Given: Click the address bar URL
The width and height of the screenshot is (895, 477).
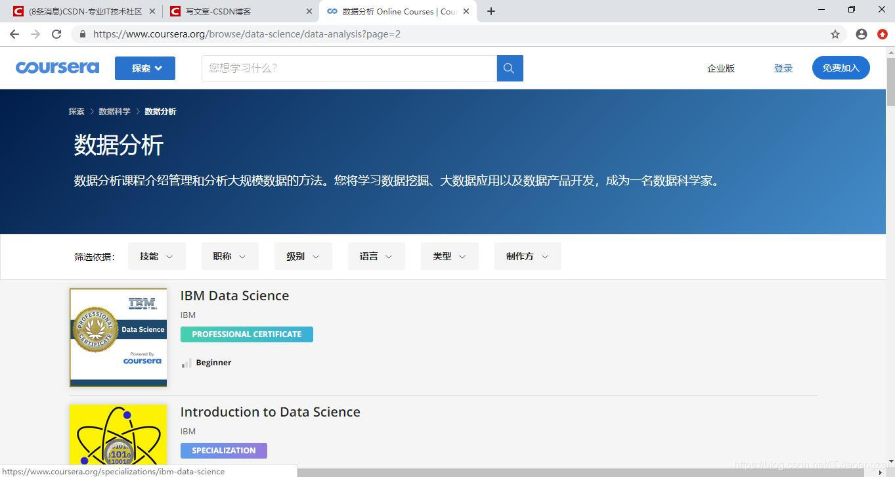Looking at the screenshot, I should point(247,34).
